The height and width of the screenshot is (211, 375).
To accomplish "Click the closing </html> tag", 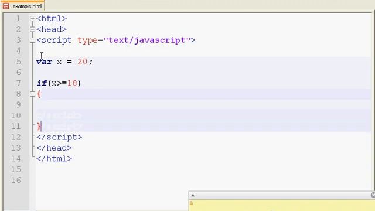I will 54,159.
